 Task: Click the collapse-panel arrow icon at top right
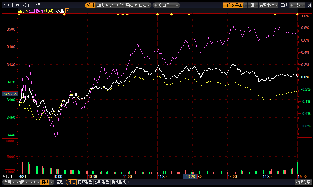309,5
